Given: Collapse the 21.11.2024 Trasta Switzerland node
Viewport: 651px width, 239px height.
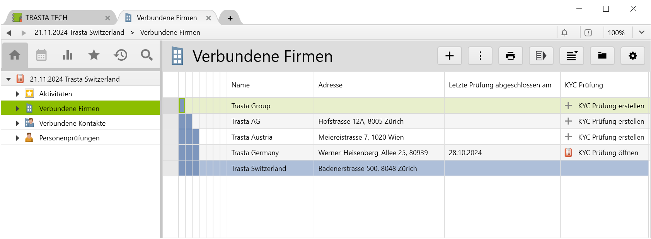Looking at the screenshot, I should 9,79.
